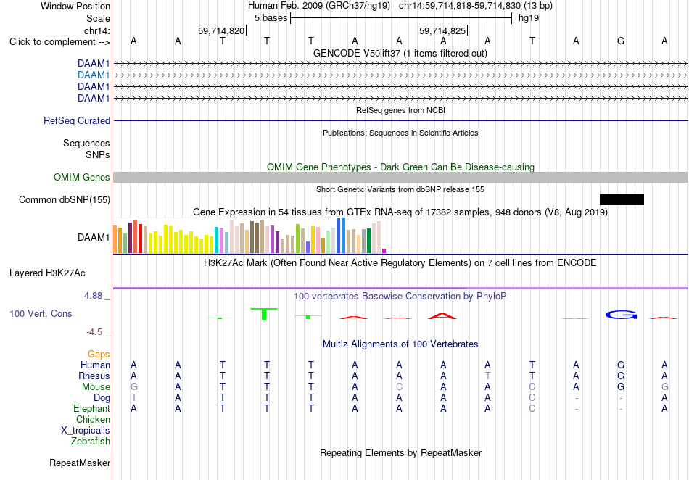This screenshot has width=689, height=480.
Task: Select the Zebrafish species row label
Action: (91, 441)
